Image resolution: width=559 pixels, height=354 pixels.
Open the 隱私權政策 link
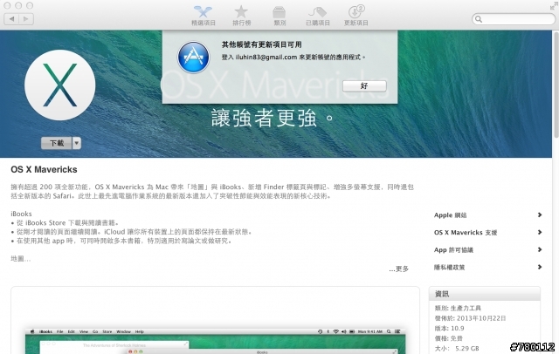pos(449,267)
